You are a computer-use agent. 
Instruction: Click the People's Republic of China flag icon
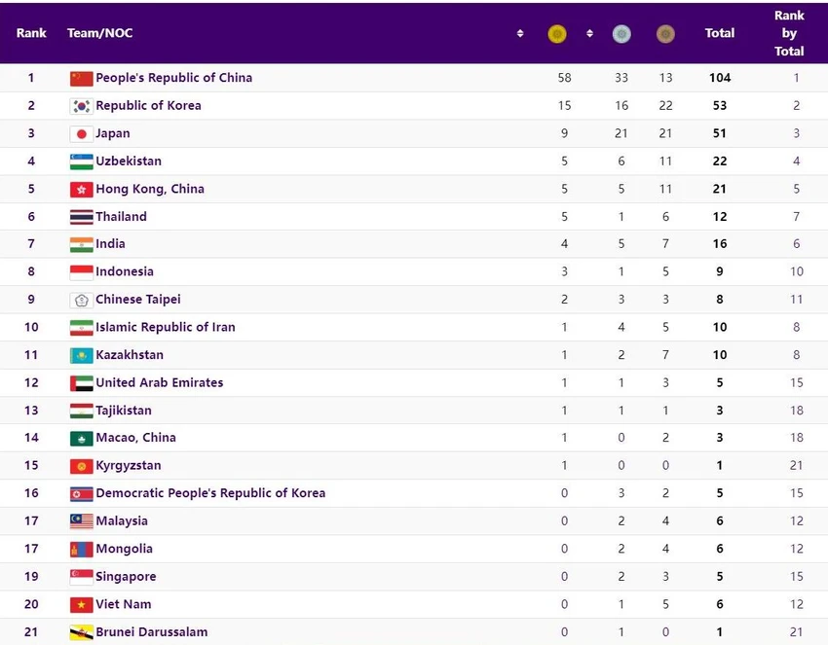[81, 79]
